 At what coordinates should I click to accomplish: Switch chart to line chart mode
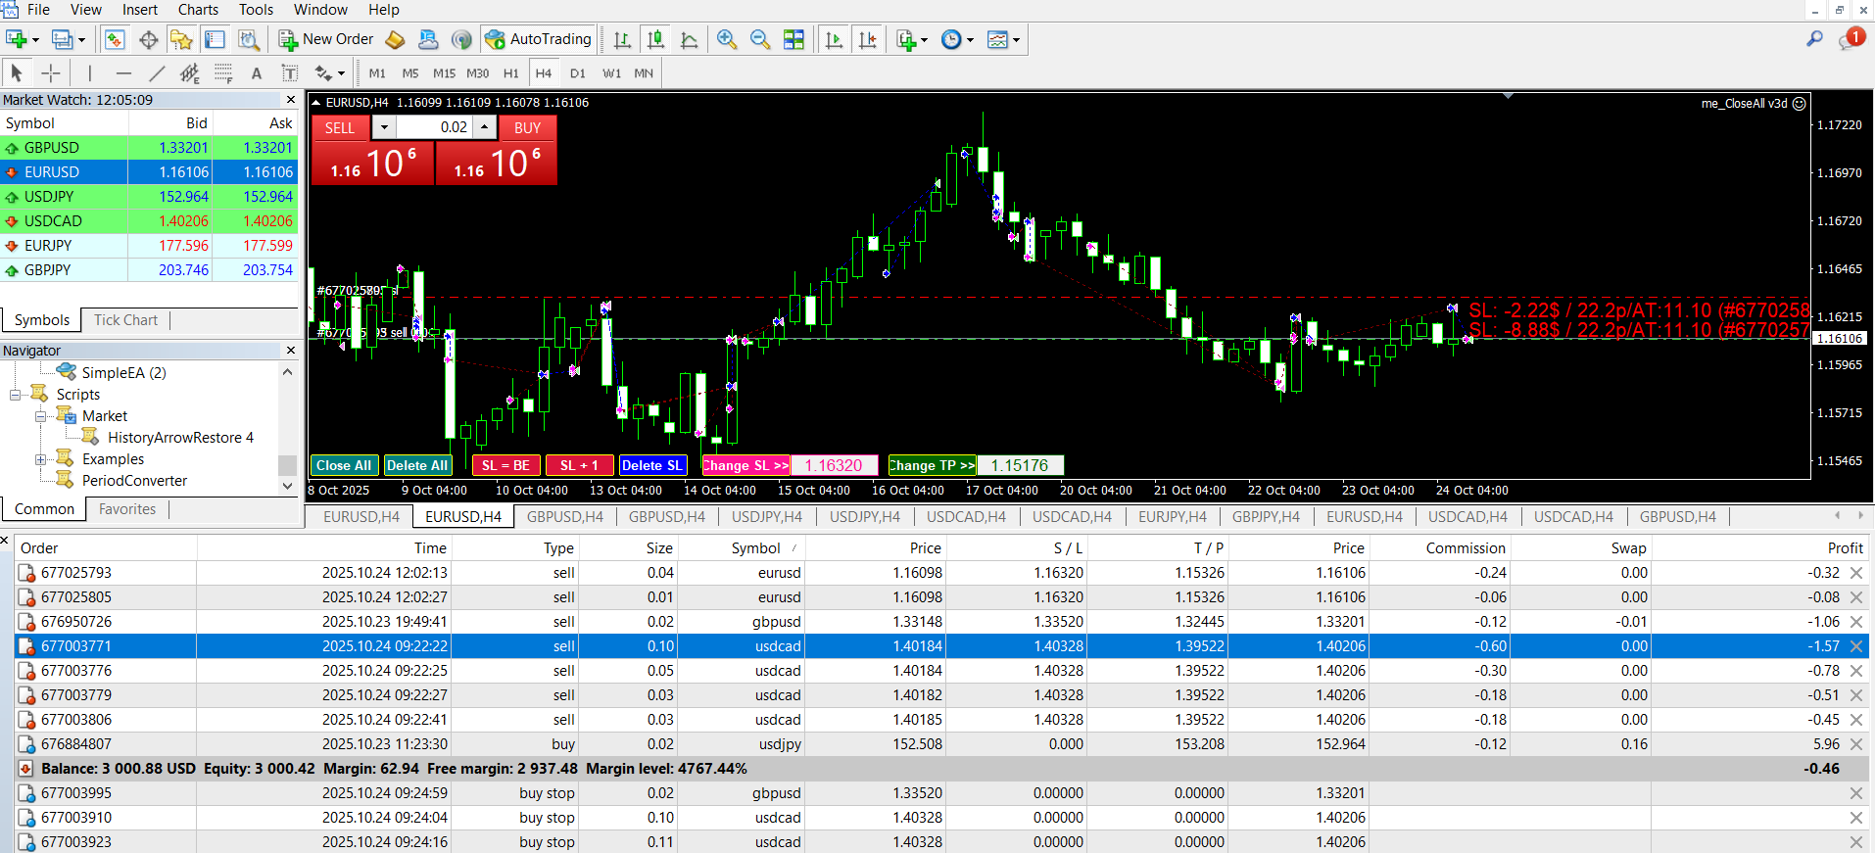690,39
